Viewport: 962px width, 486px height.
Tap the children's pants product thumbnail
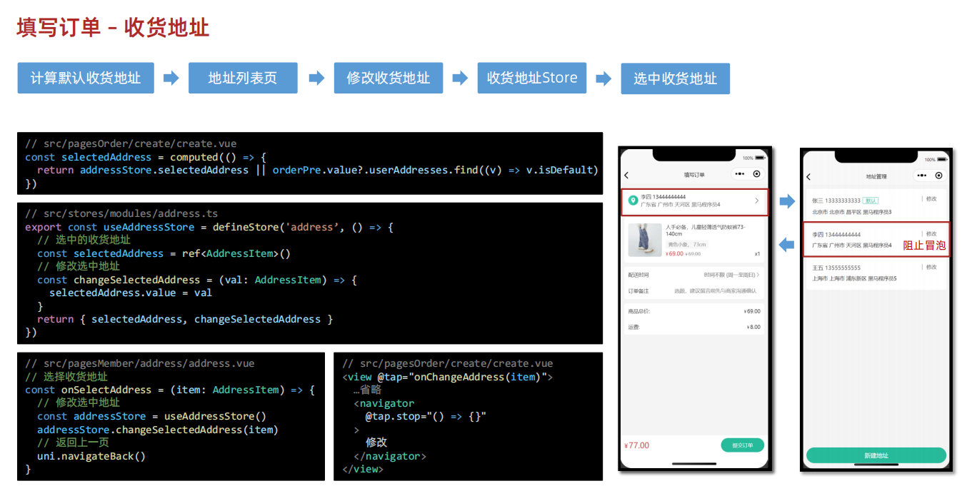(x=645, y=240)
